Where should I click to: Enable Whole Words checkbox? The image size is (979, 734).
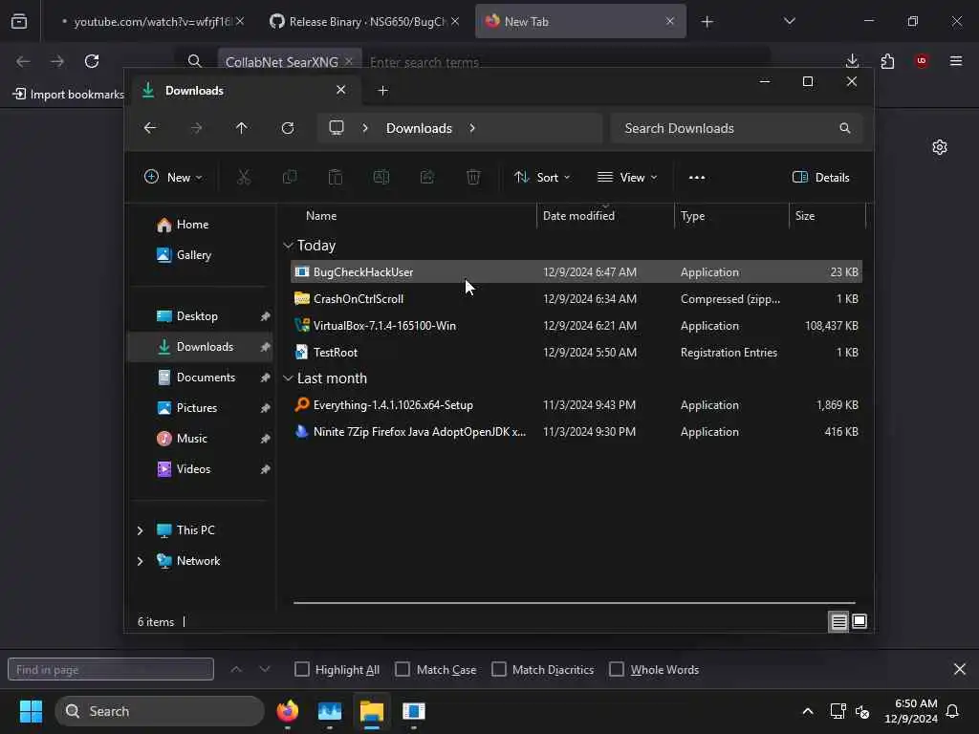pyautogui.click(x=617, y=669)
